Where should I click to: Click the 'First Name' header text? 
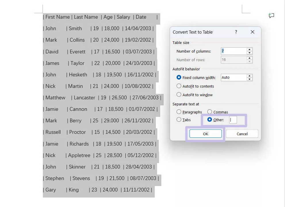pos(58,17)
